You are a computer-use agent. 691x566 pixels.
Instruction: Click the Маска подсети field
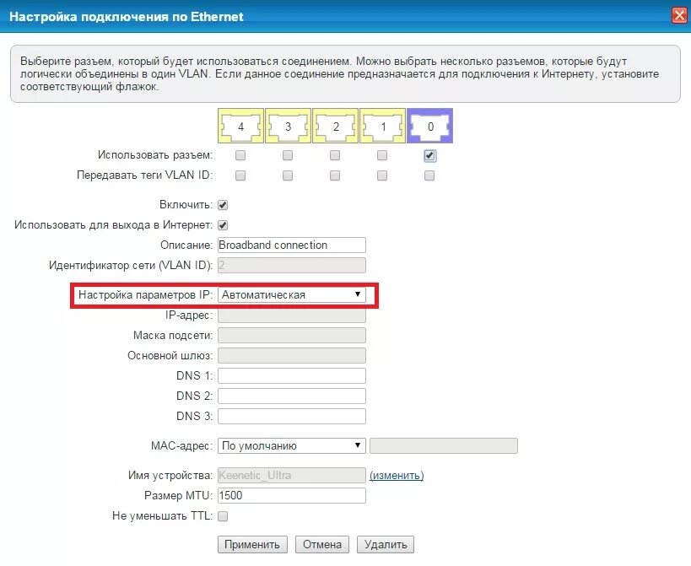292,335
